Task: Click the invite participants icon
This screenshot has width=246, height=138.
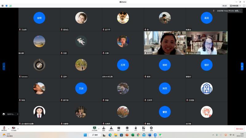Action: [104, 128]
